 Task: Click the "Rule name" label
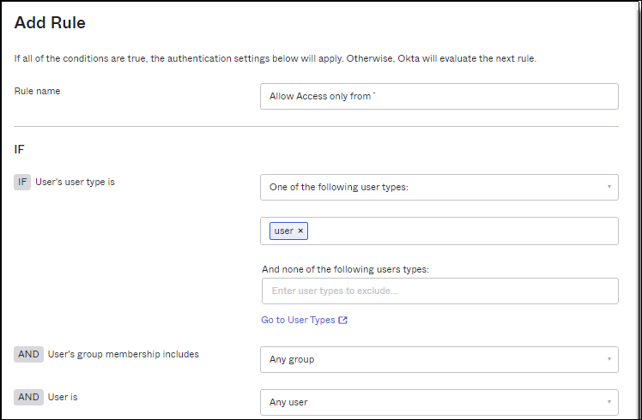(38, 91)
